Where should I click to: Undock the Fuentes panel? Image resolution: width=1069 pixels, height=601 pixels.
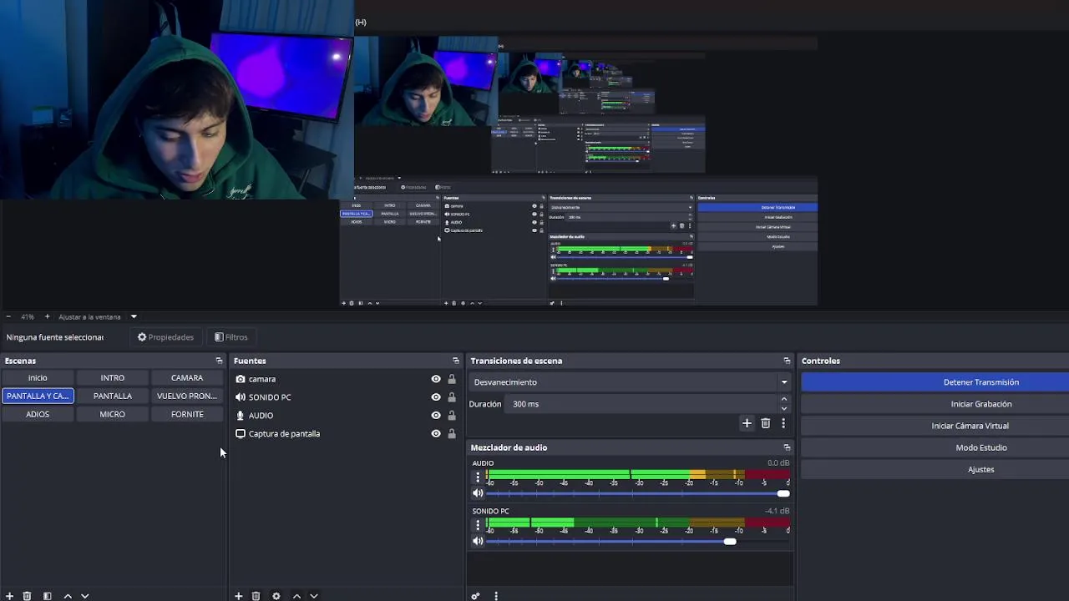[x=456, y=361]
